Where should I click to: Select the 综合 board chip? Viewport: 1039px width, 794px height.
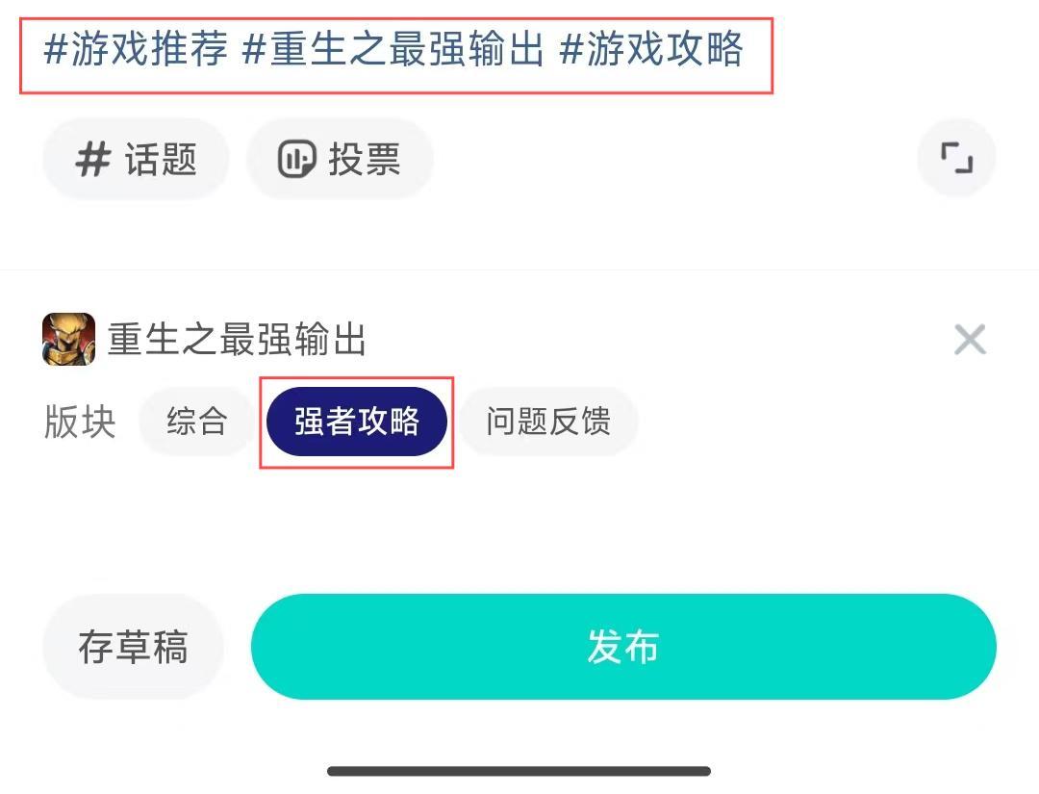(196, 422)
